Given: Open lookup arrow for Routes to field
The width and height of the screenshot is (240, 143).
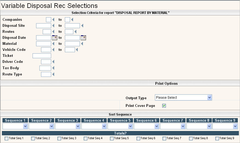Looking at the screenshot, I should click(x=75, y=32).
